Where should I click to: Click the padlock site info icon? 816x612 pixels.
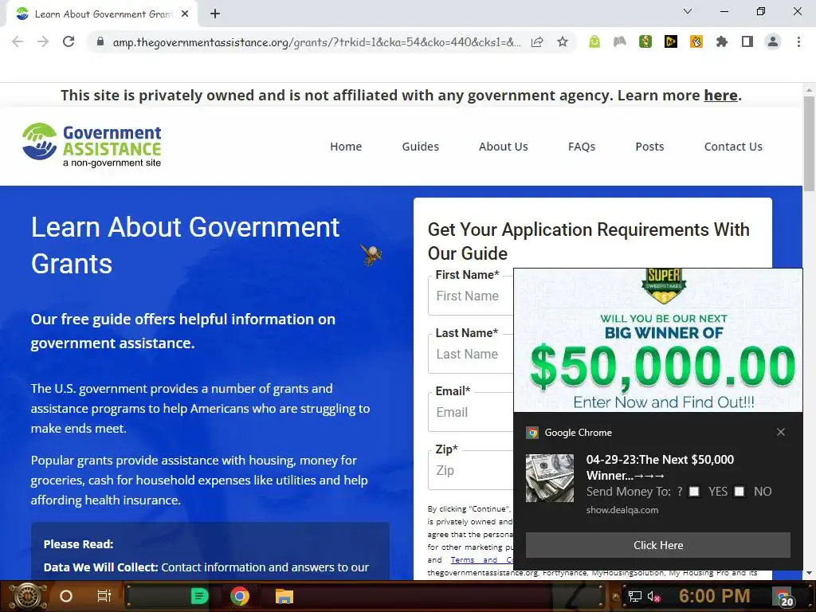pos(100,41)
